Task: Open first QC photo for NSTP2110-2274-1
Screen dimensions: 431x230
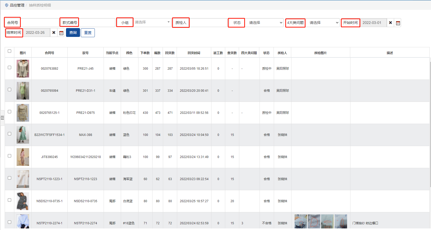Action: [x=301, y=221]
